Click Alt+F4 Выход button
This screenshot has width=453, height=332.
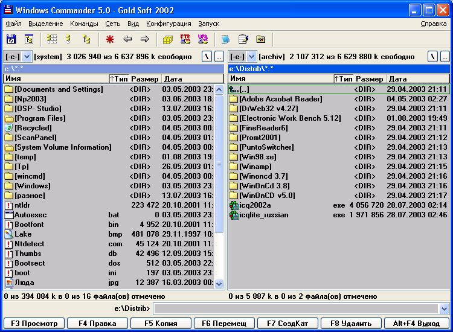click(416, 324)
